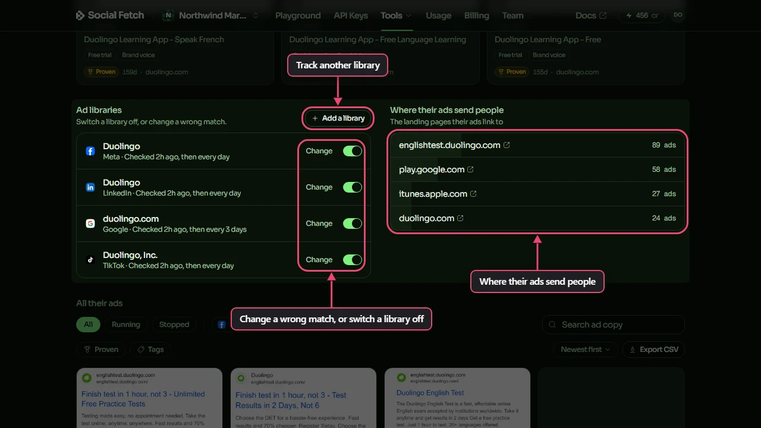This screenshot has height=428, width=761.
Task: Switch to the Usage tab
Action: point(438,15)
